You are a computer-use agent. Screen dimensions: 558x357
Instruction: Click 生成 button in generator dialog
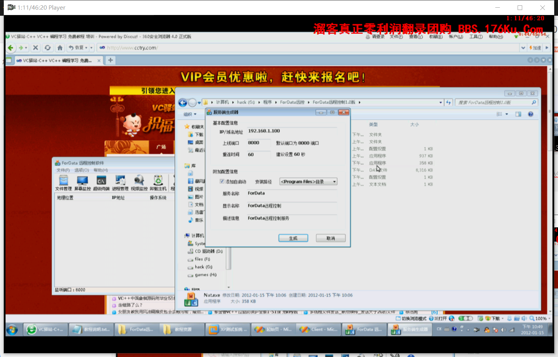pyautogui.click(x=293, y=238)
